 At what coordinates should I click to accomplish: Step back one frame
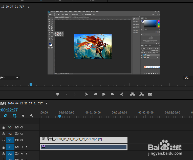[x=95, y=94]
